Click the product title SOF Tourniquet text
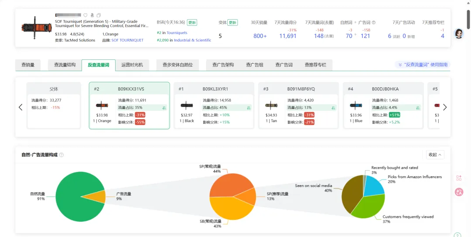 (x=102, y=24)
